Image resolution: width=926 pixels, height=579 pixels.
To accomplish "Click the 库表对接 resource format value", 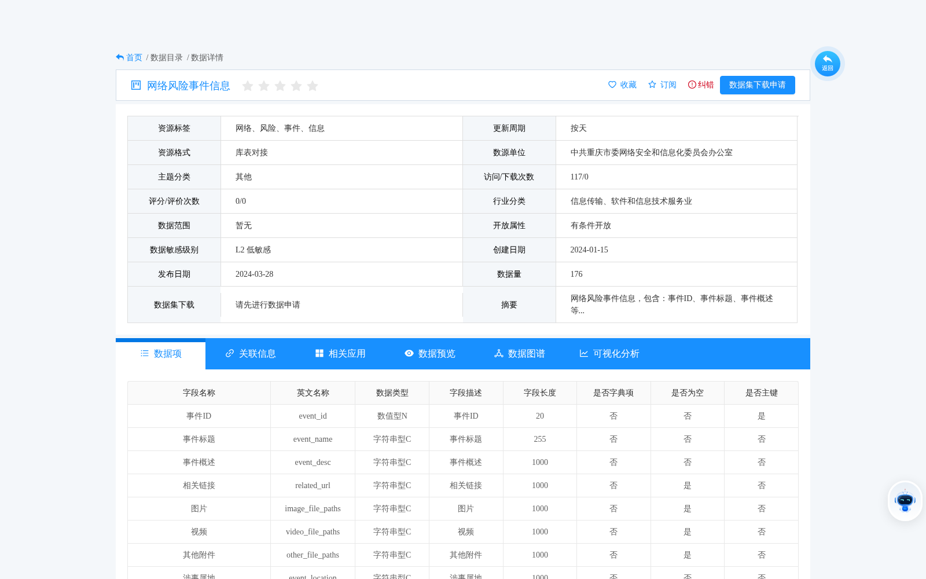I will [251, 152].
